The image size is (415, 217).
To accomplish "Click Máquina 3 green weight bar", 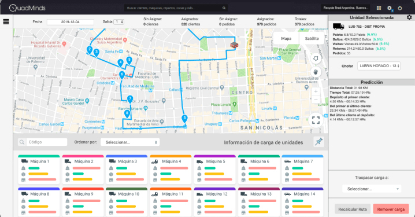I will coord(122,168).
